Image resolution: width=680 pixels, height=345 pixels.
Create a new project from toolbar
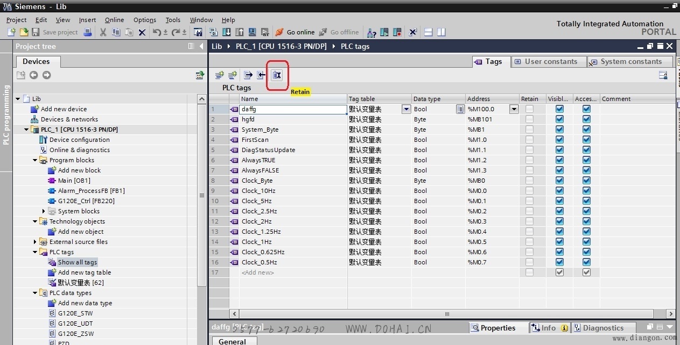[x=11, y=32]
